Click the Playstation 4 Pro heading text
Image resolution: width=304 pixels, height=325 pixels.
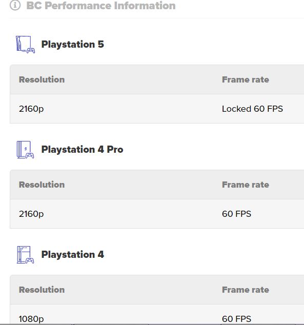[82, 150]
